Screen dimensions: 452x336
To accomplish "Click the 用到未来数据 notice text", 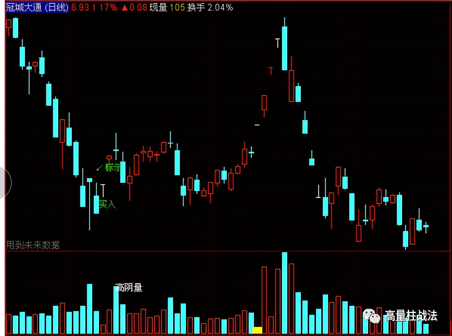I will click(x=33, y=245).
